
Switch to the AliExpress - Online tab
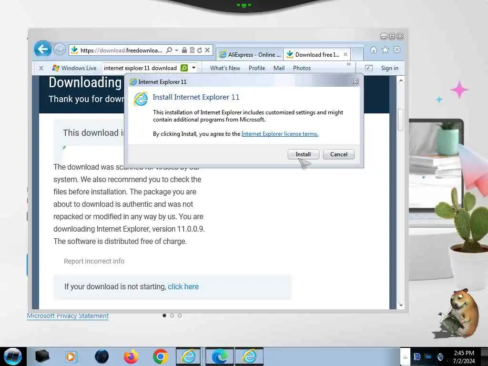click(x=250, y=54)
